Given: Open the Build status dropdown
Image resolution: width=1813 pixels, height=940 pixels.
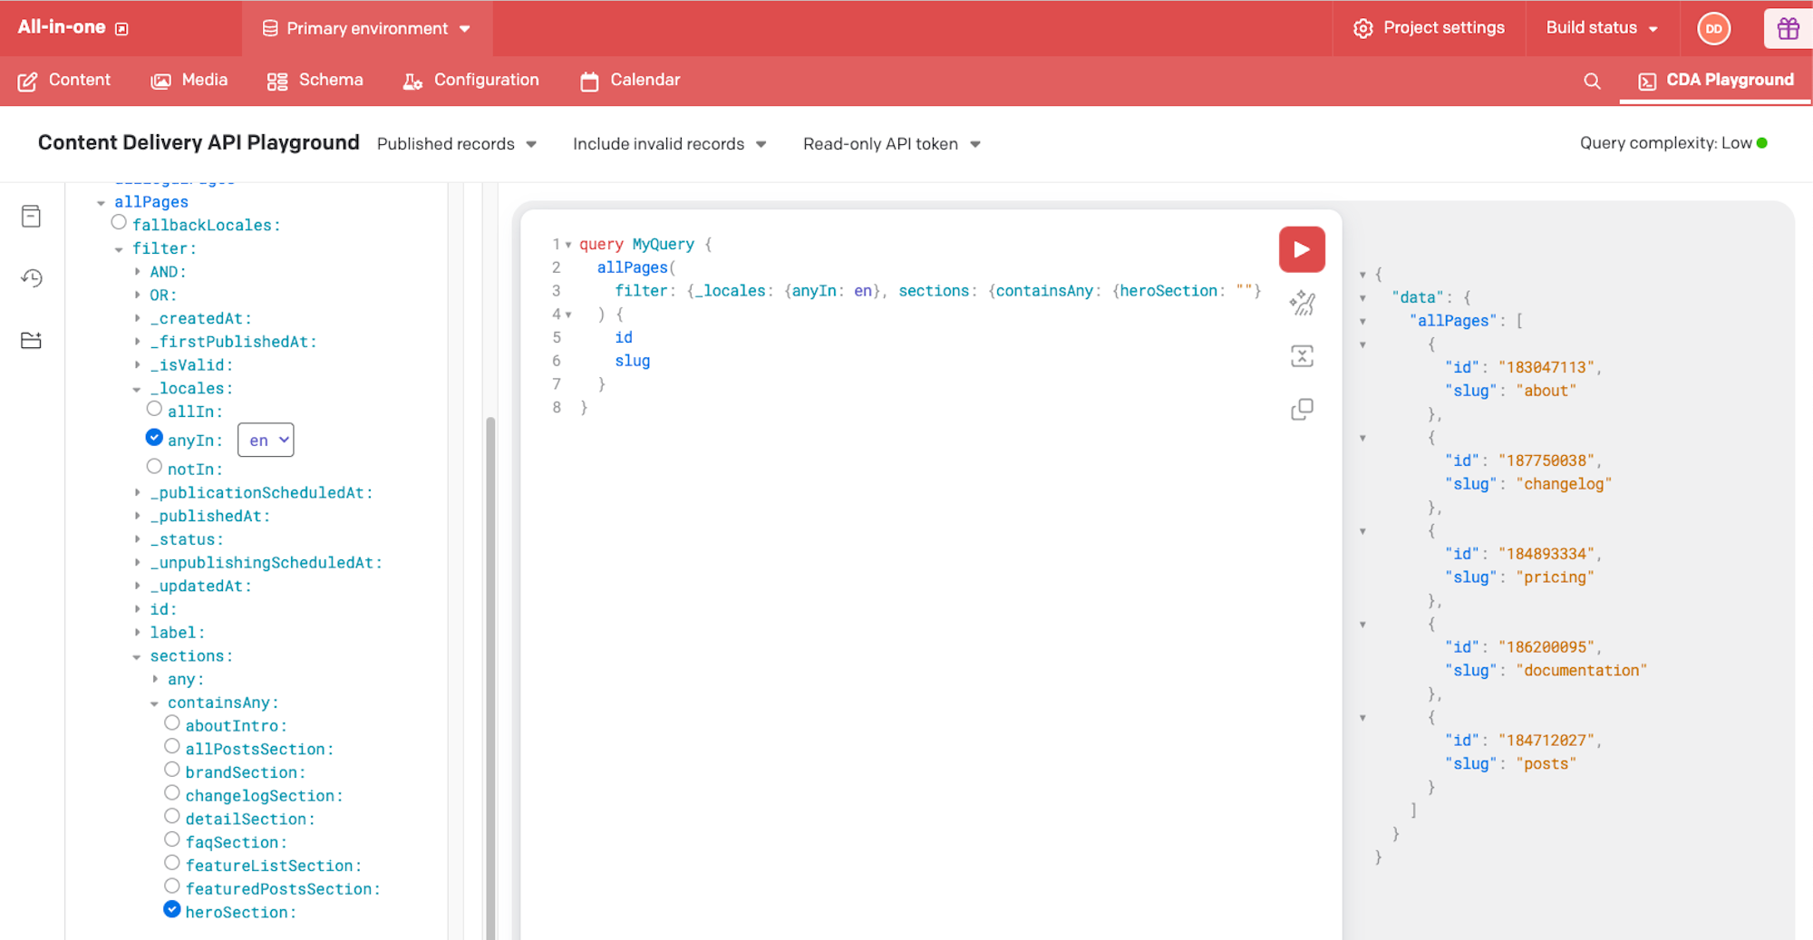Looking at the screenshot, I should (1602, 28).
